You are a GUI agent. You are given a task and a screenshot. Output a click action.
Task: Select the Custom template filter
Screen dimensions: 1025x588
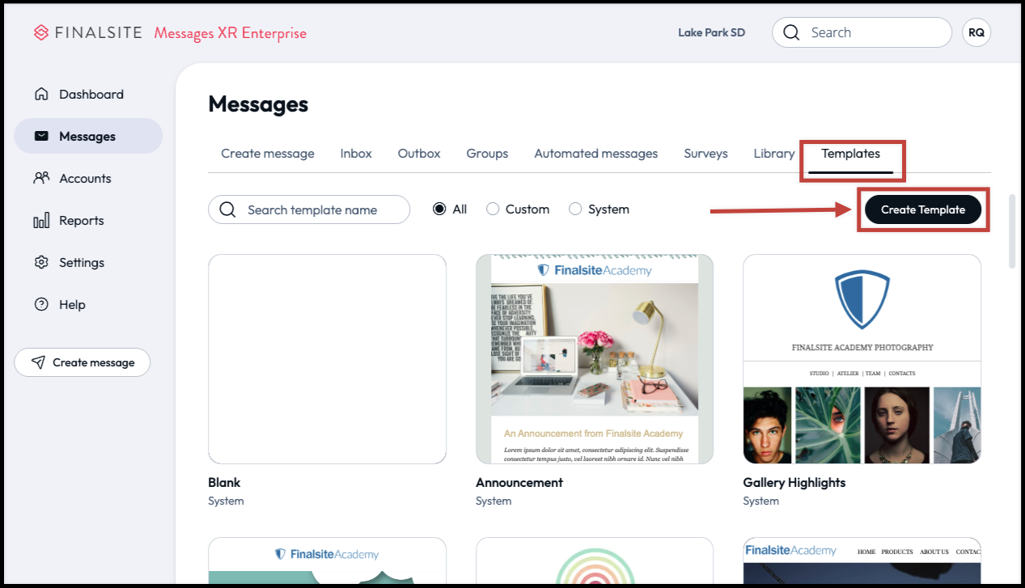pos(493,209)
